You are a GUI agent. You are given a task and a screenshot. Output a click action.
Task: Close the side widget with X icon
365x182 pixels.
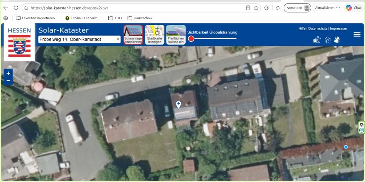361,125
